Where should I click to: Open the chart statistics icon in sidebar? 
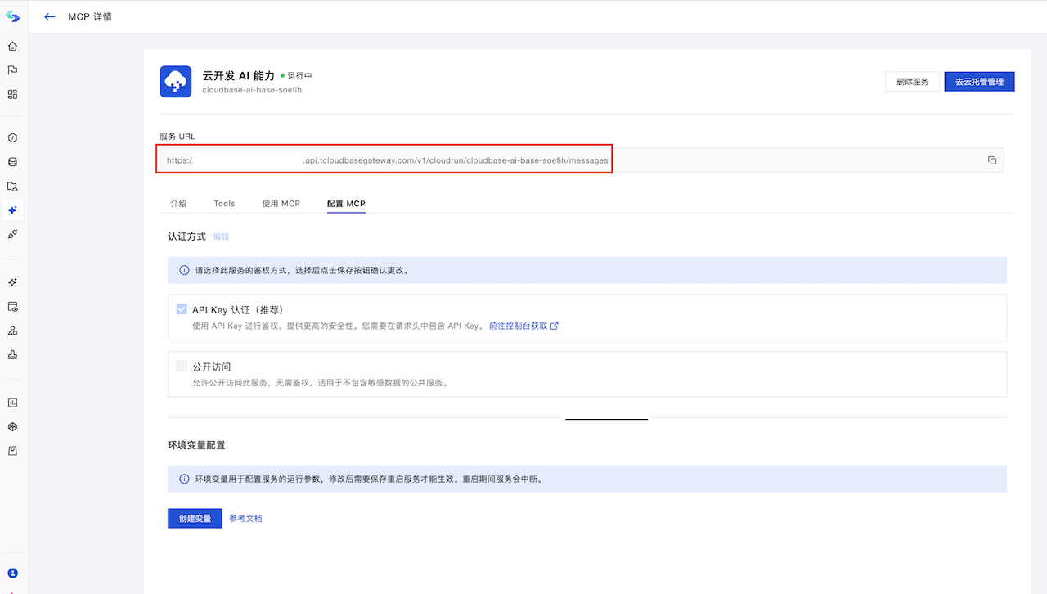coord(12,403)
